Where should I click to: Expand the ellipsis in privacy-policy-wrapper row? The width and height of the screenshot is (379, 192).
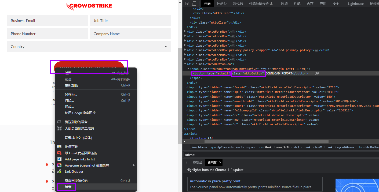pos(316,50)
